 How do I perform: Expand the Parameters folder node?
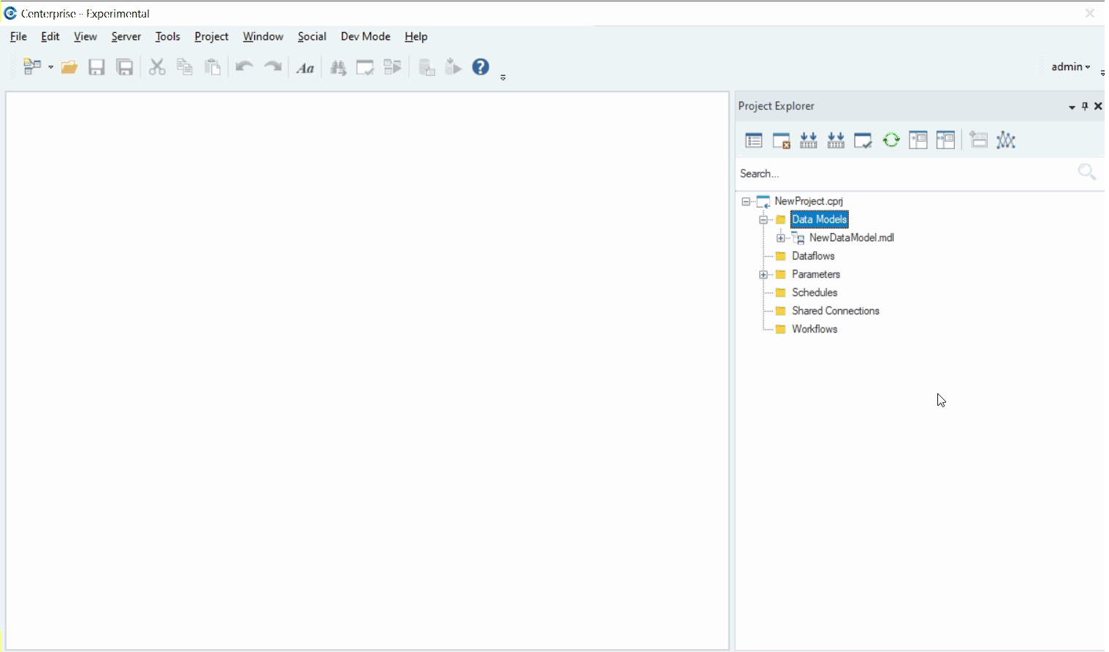(x=763, y=275)
